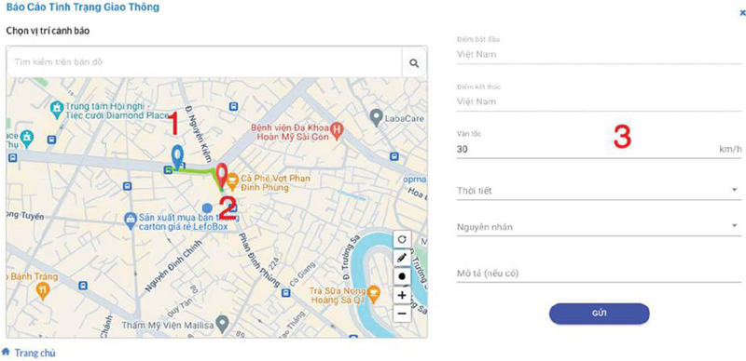This screenshot has height=361, width=746.
Task: Focus the Điểm kết thúc field
Action: tap(599, 101)
